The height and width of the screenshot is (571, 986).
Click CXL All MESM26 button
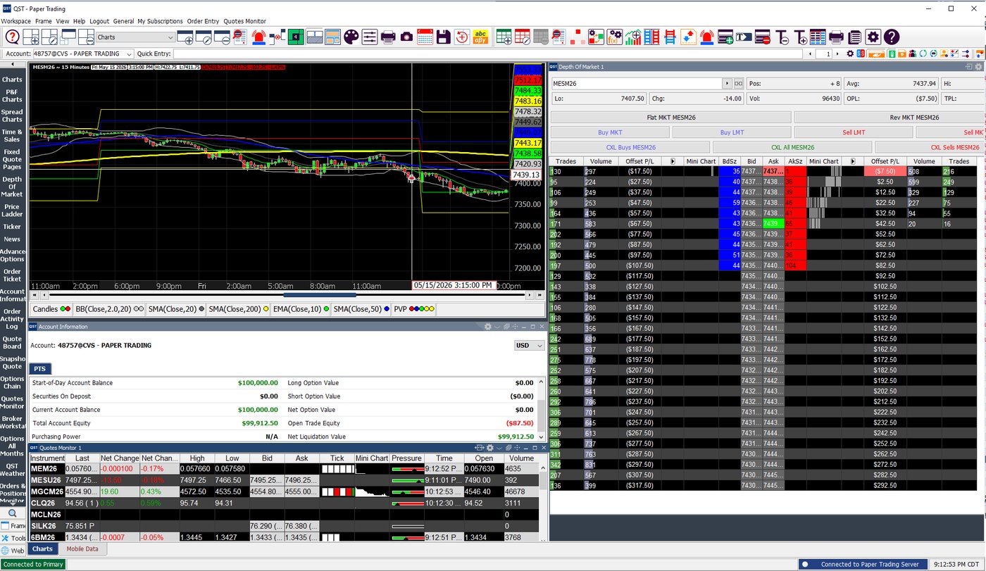tap(792, 147)
